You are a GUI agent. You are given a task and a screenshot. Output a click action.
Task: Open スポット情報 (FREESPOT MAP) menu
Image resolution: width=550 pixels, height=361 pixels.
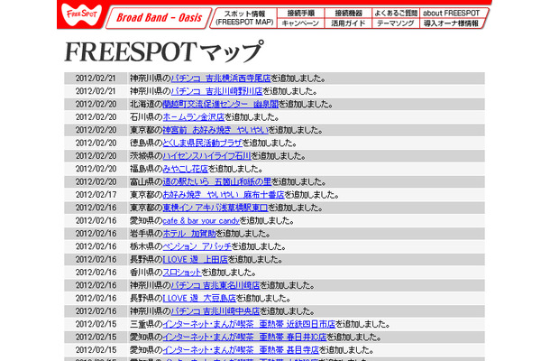245,18
